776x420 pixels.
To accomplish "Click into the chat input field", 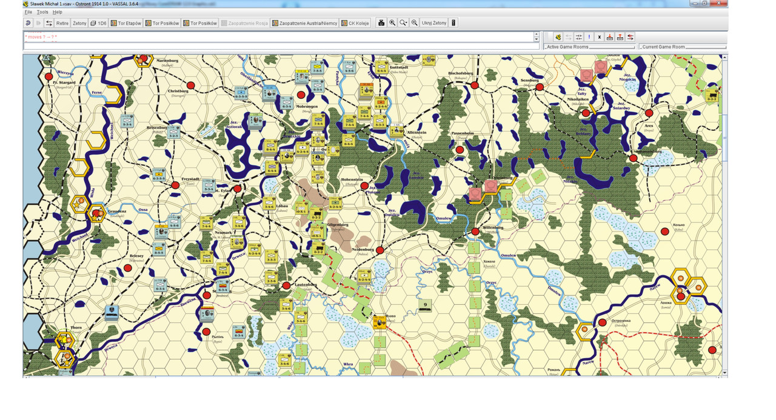I will pos(281,46).
